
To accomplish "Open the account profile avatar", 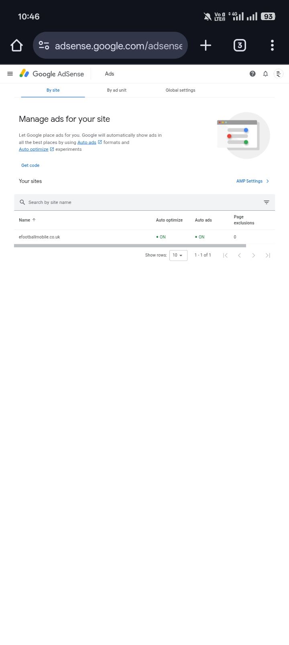I will (279, 74).
